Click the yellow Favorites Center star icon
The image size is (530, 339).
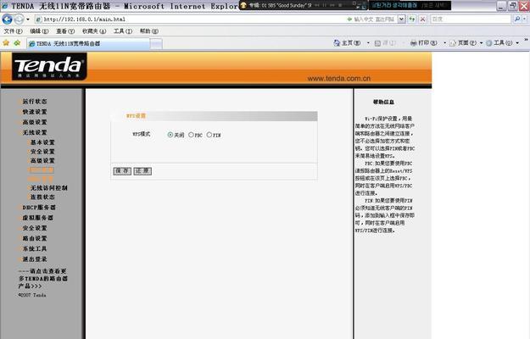[x=6, y=43]
